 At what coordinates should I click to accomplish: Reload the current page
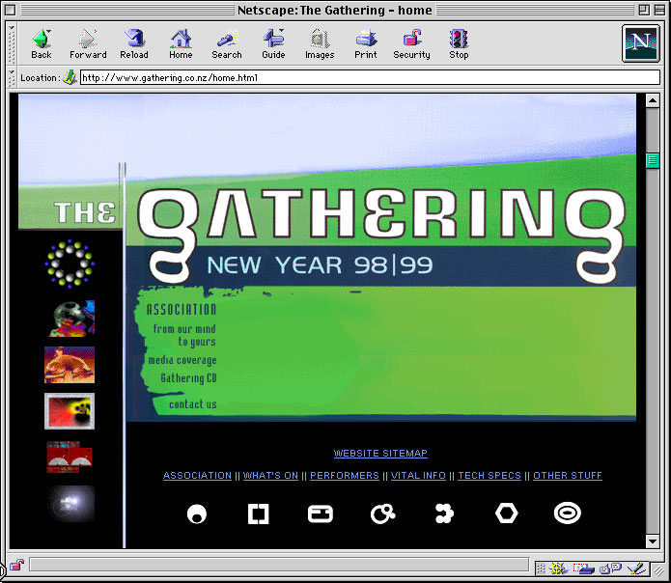click(134, 43)
